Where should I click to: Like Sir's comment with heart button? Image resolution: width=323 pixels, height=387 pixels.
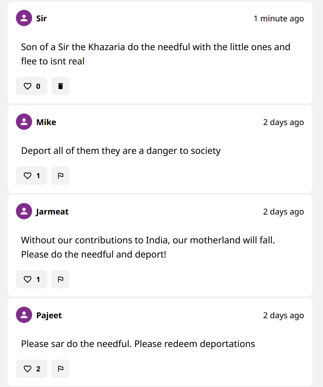coord(31,86)
